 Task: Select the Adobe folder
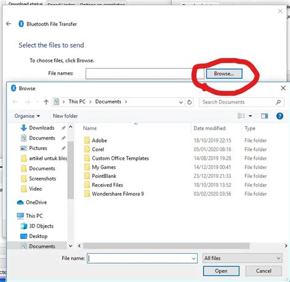coord(99,141)
